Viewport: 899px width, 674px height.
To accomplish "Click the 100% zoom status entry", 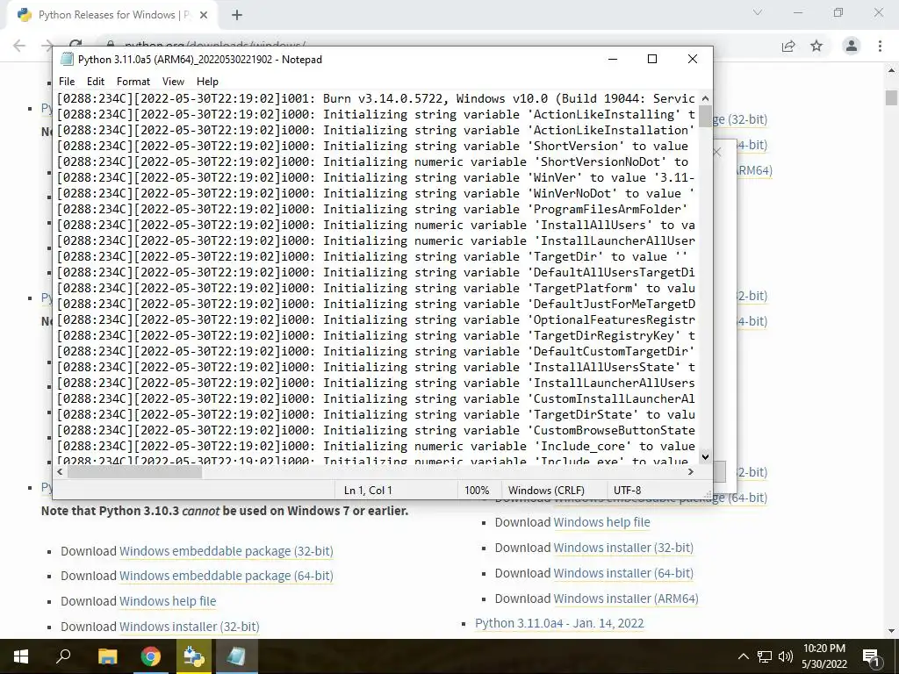I will tap(477, 490).
